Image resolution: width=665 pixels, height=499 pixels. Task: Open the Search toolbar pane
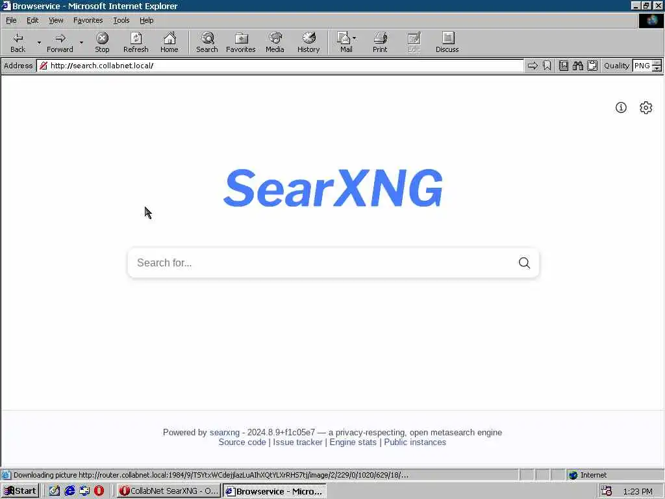pyautogui.click(x=207, y=42)
